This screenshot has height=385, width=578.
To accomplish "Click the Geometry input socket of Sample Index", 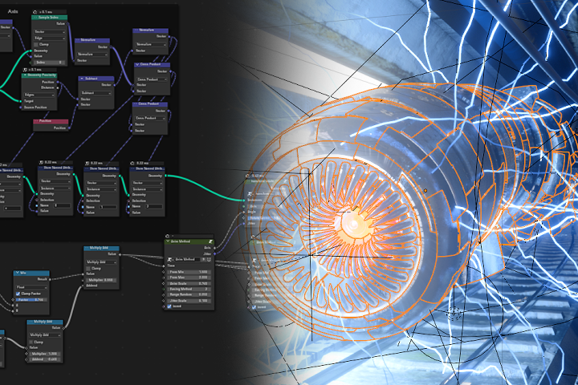I will [31, 51].
